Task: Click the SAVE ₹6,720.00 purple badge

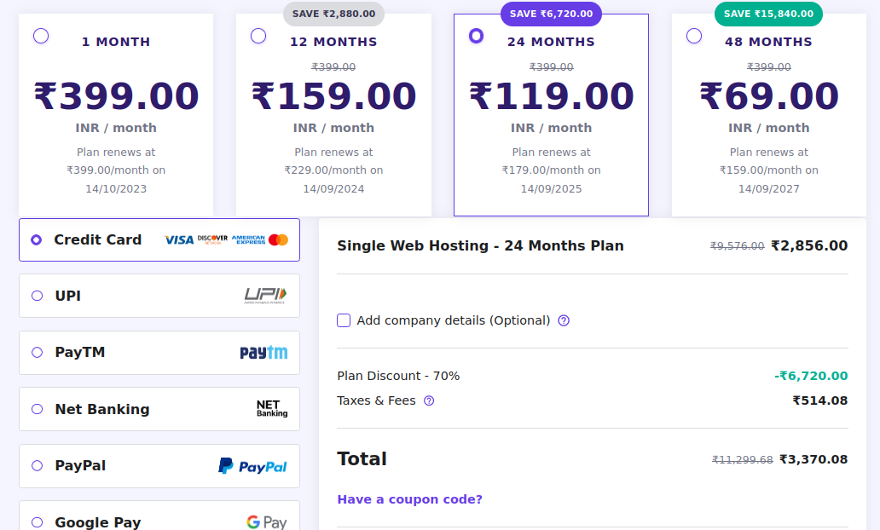Action: click(551, 14)
